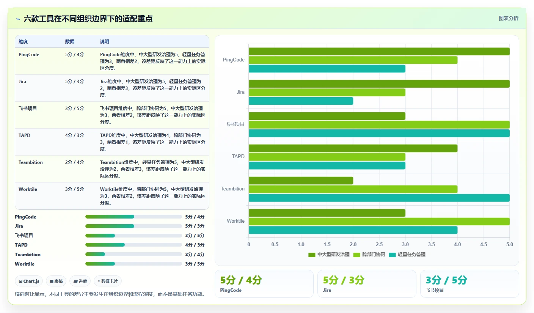Click the 维度 column header
The width and height of the screenshot is (534, 313).
click(23, 41)
